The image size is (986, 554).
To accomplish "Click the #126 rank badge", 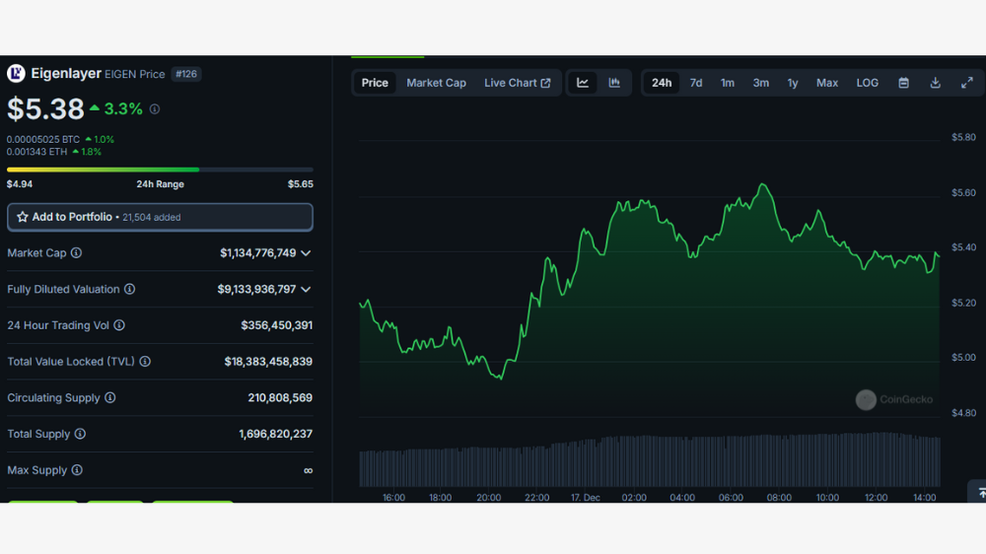I will pyautogui.click(x=186, y=74).
